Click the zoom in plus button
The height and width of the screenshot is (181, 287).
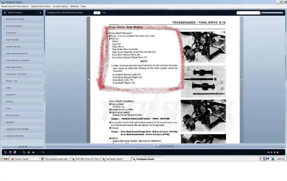[x=176, y=146]
